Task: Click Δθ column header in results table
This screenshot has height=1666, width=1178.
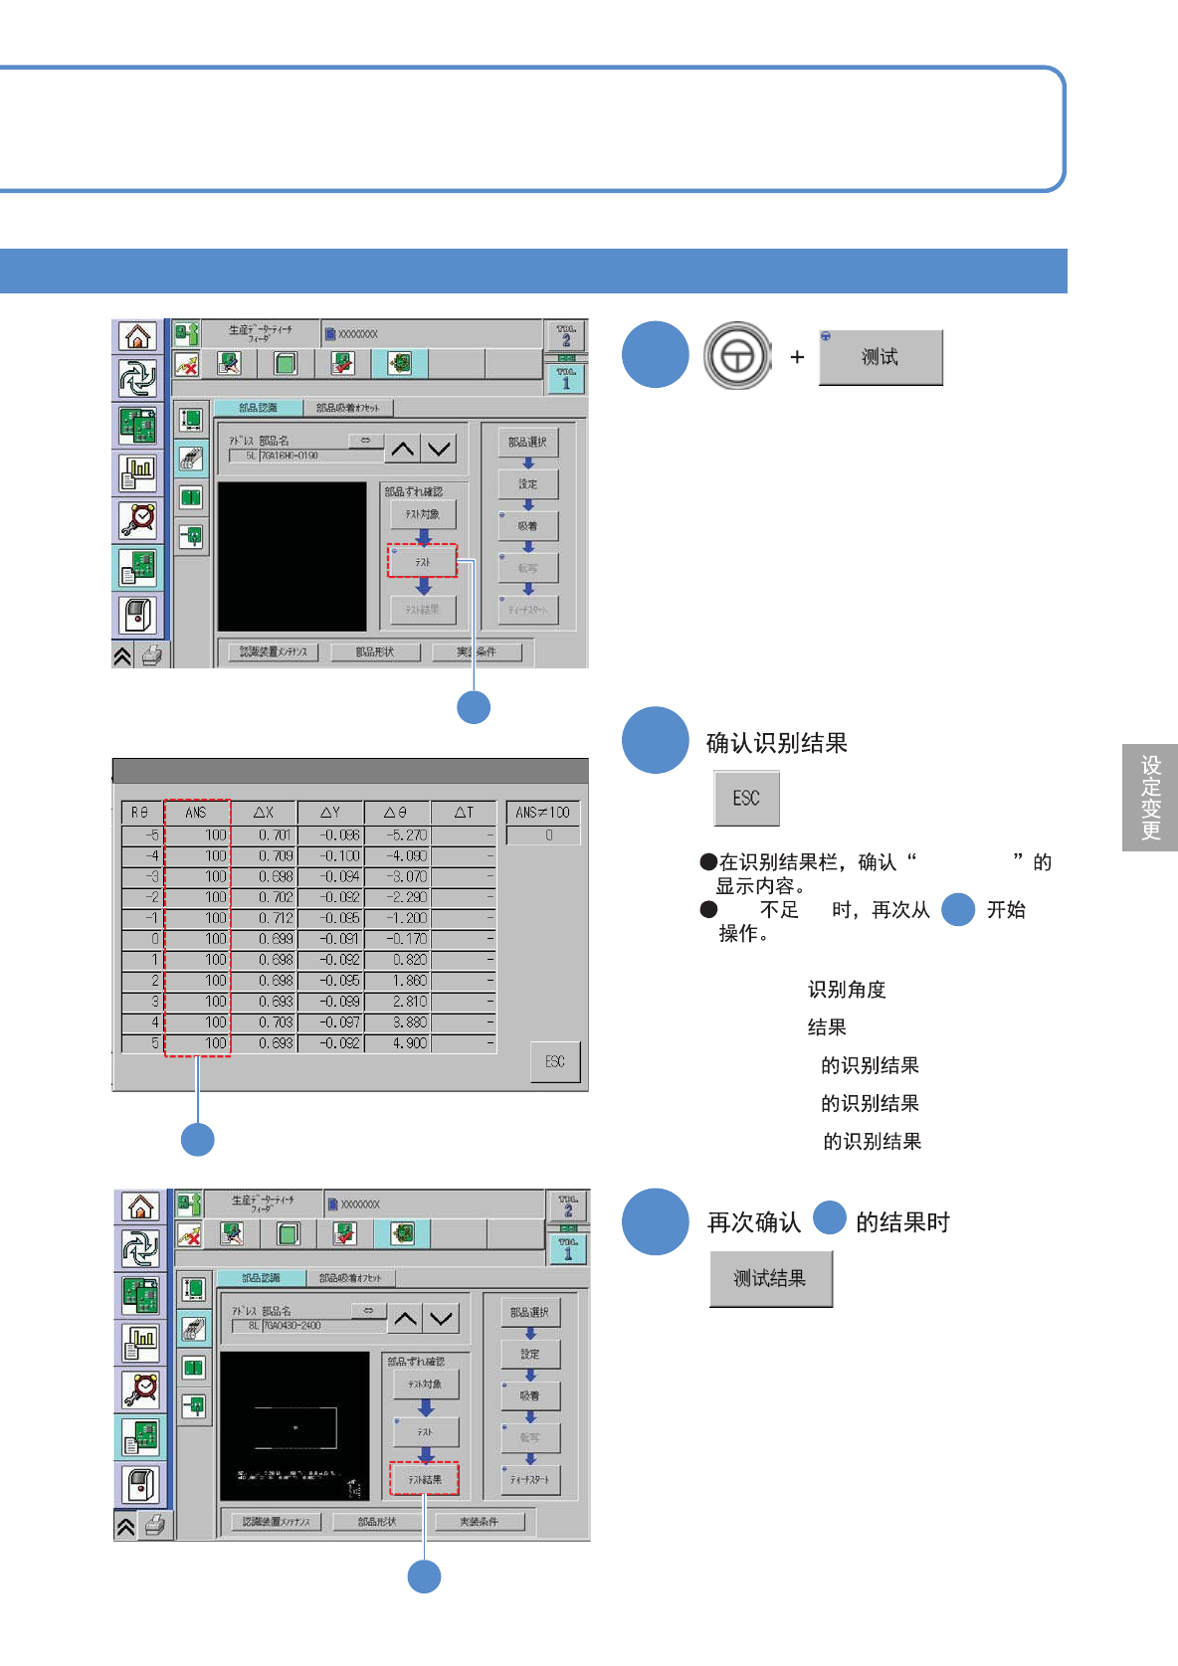Action: [x=396, y=813]
